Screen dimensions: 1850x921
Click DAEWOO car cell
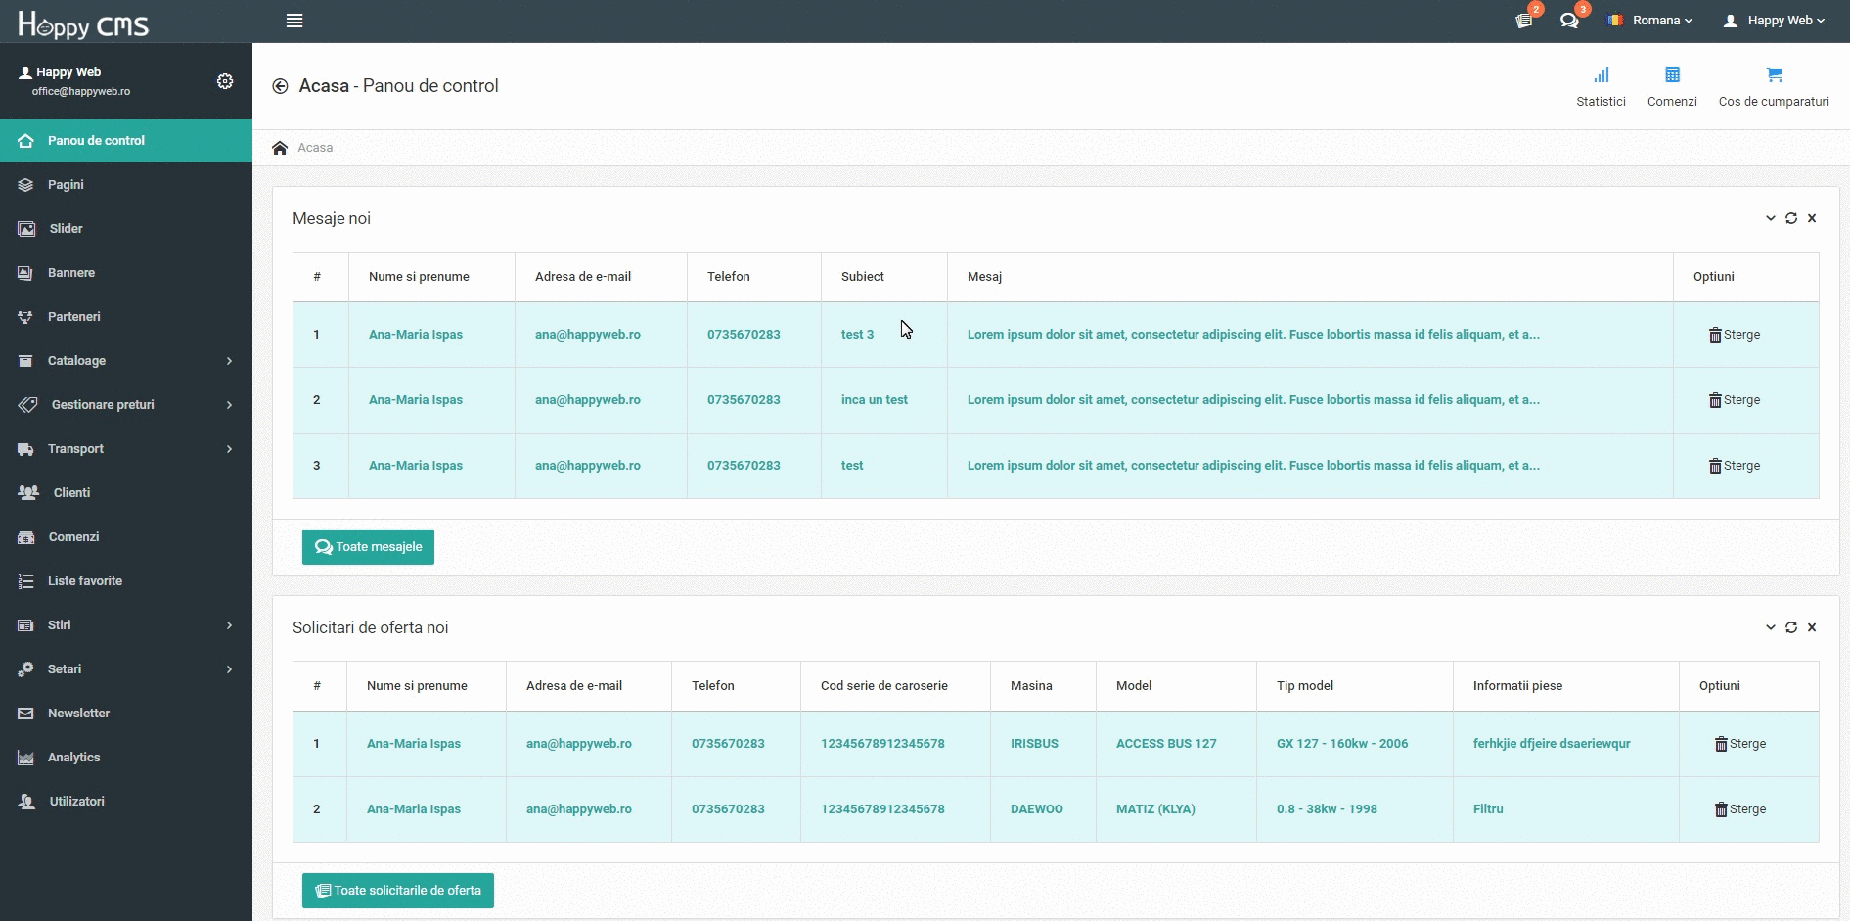tap(1037, 809)
